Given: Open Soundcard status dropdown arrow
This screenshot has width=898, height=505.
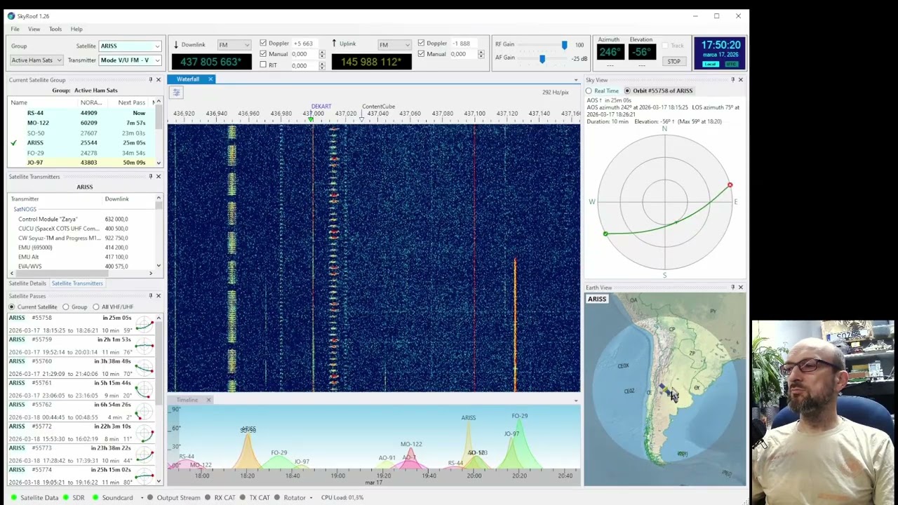Looking at the screenshot, I should [141, 497].
